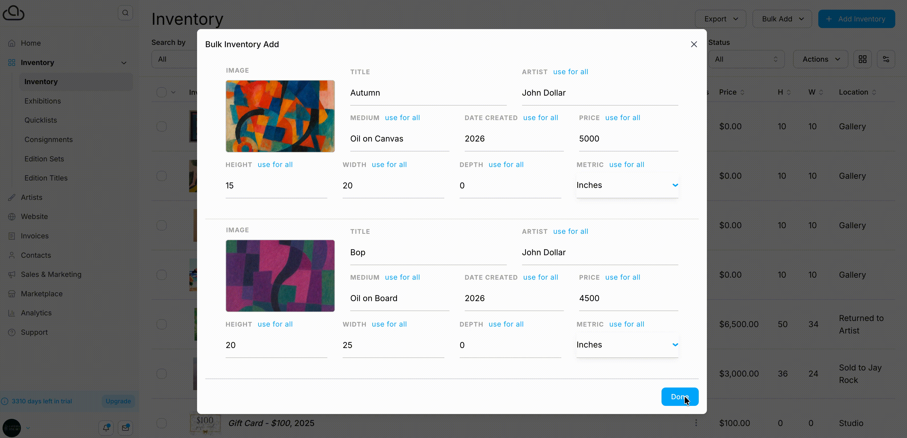
Task: Open the Bulk Add dropdown
Action: click(x=782, y=19)
